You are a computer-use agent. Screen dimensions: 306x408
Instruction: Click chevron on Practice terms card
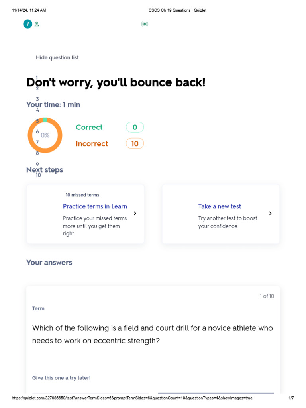(x=135, y=214)
